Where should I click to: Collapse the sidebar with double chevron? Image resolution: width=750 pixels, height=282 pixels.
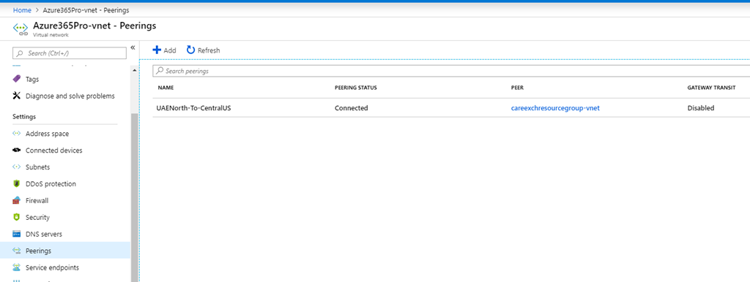[133, 47]
